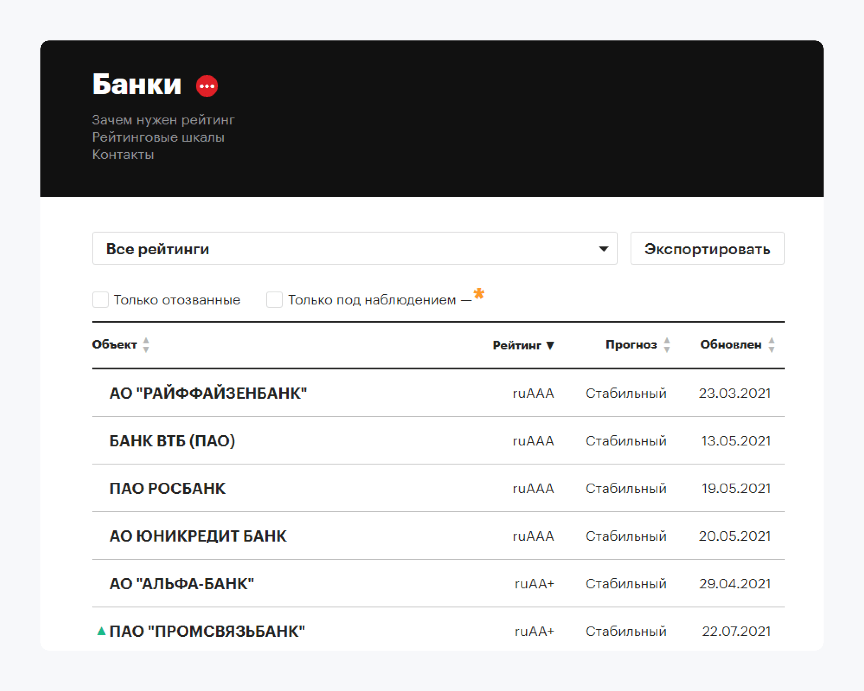This screenshot has height=691, width=864.
Task: Click ruAAA rating of Райффайзенбанк
Action: click(x=534, y=394)
